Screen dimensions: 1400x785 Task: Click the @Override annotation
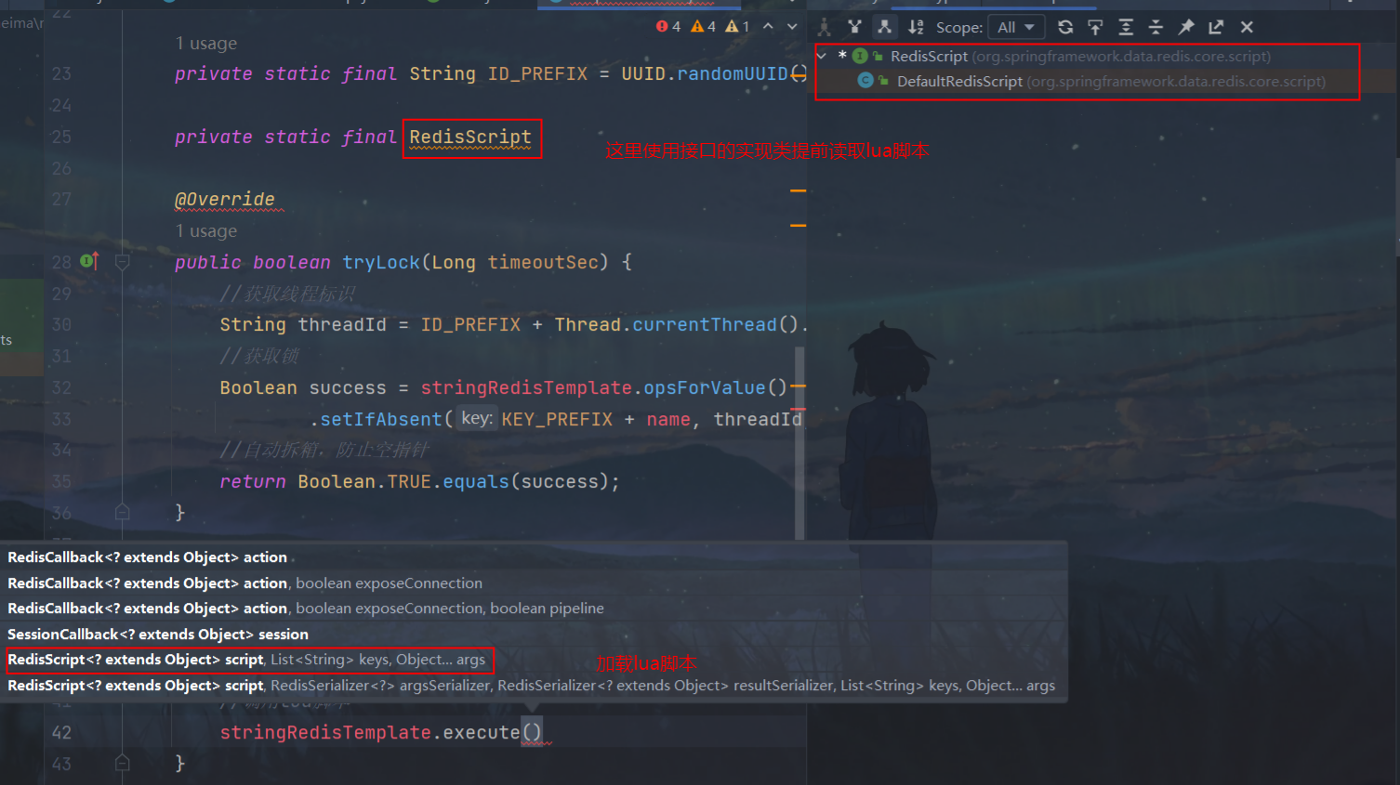click(225, 199)
